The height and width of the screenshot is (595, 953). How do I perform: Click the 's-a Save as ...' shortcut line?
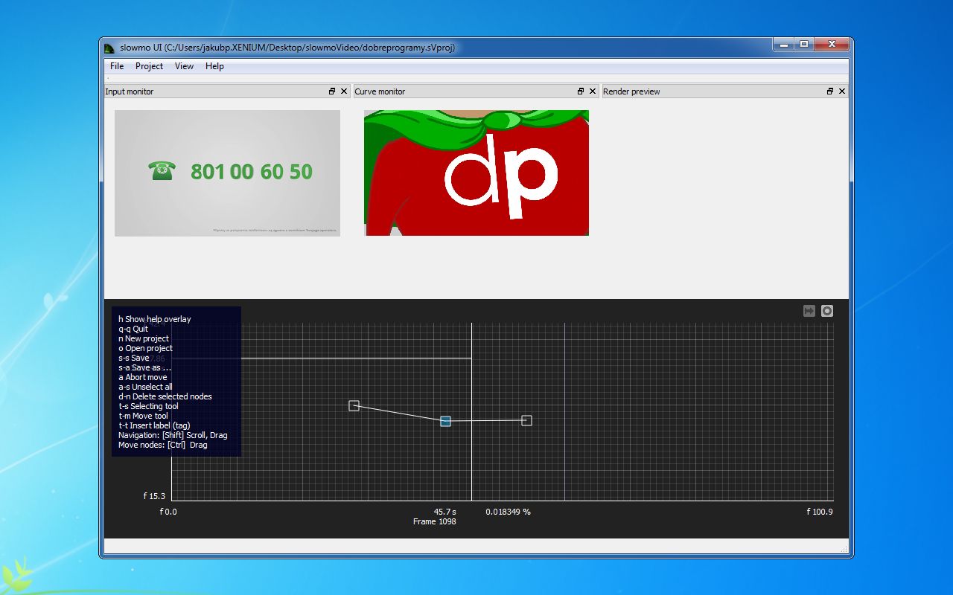pyautogui.click(x=144, y=367)
